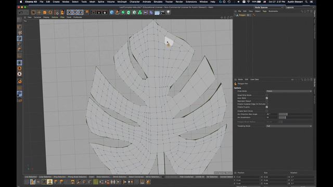The image size is (333, 187).
Task: Click the Position X coordinate field
Action: click(248, 177)
